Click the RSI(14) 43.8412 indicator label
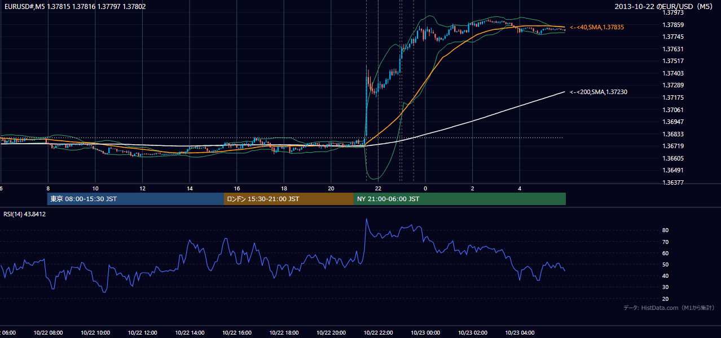 point(25,214)
